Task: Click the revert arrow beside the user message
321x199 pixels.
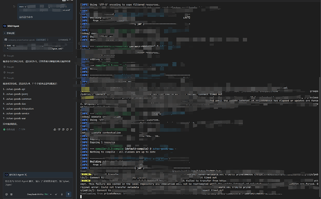Action: pyautogui.click(x=14, y=7)
